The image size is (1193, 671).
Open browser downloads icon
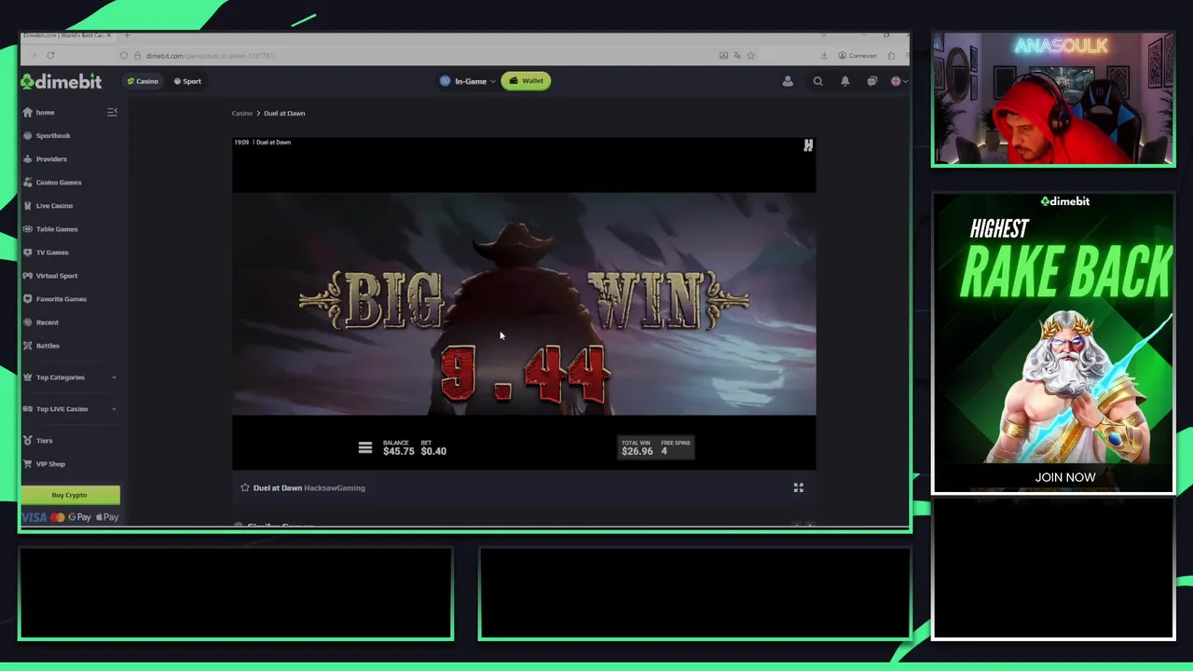(x=824, y=55)
